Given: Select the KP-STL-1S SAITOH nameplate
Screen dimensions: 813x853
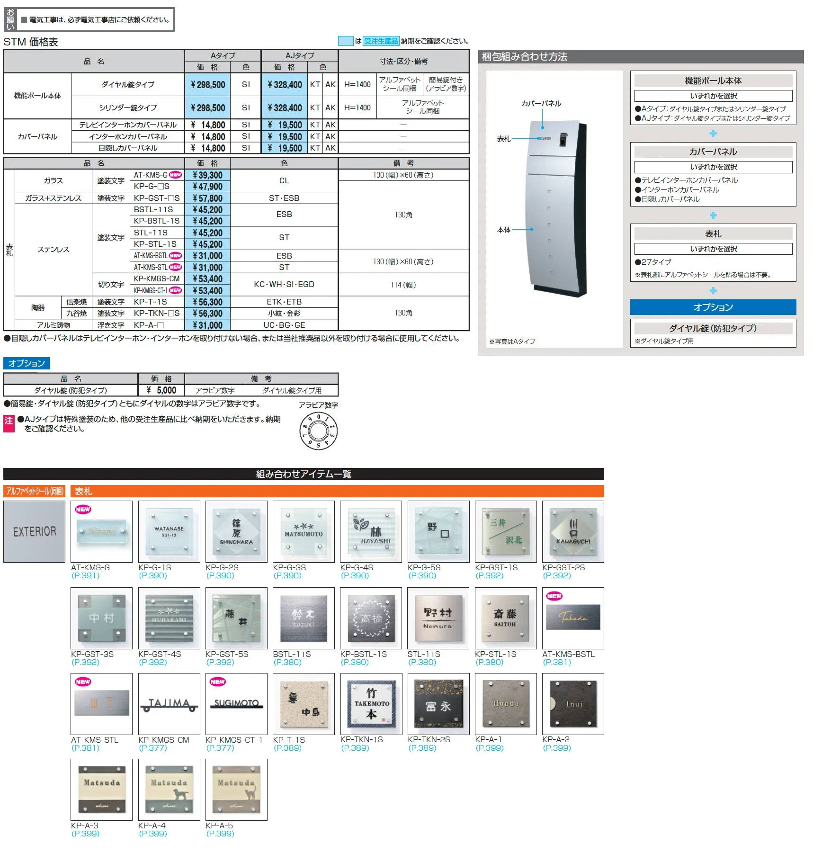Looking at the screenshot, I should coord(506,618).
